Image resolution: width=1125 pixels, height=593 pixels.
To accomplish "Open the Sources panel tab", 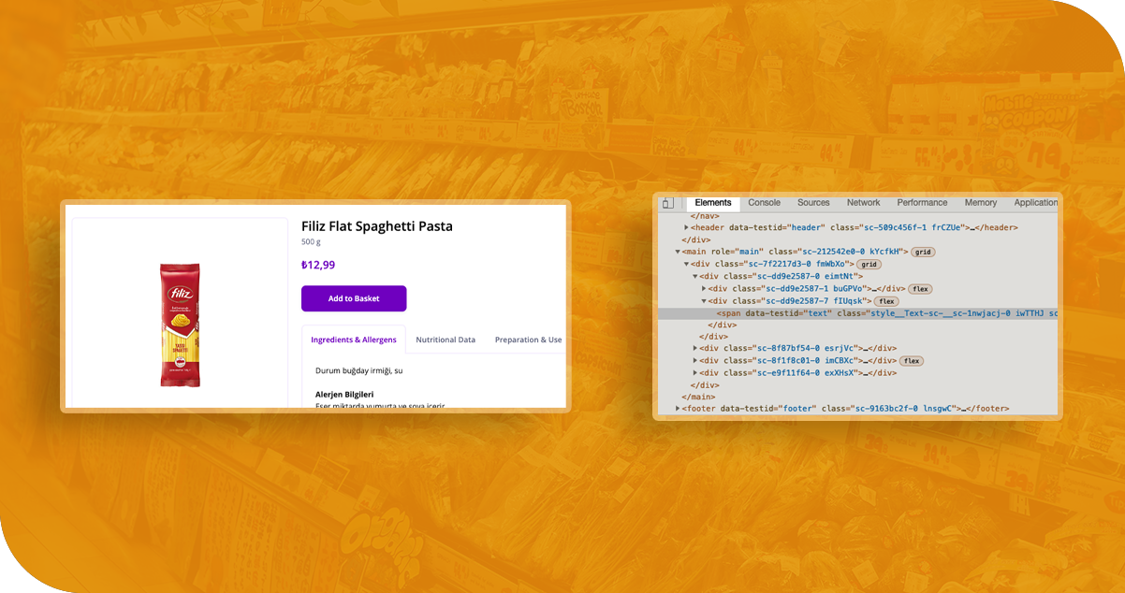I will pos(813,203).
